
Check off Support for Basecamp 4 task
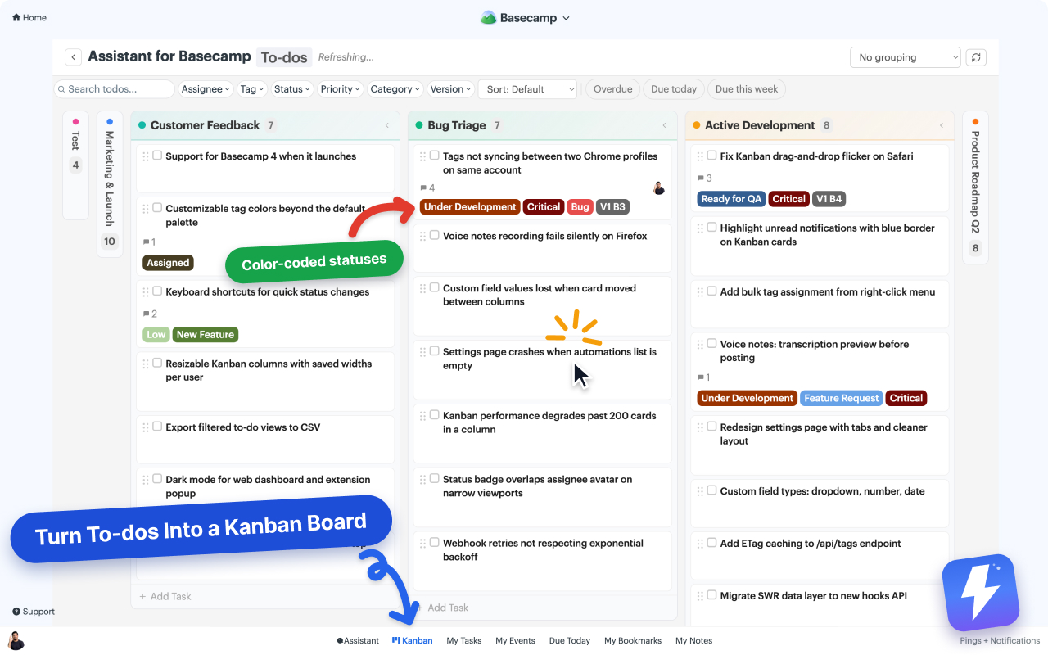tap(157, 156)
